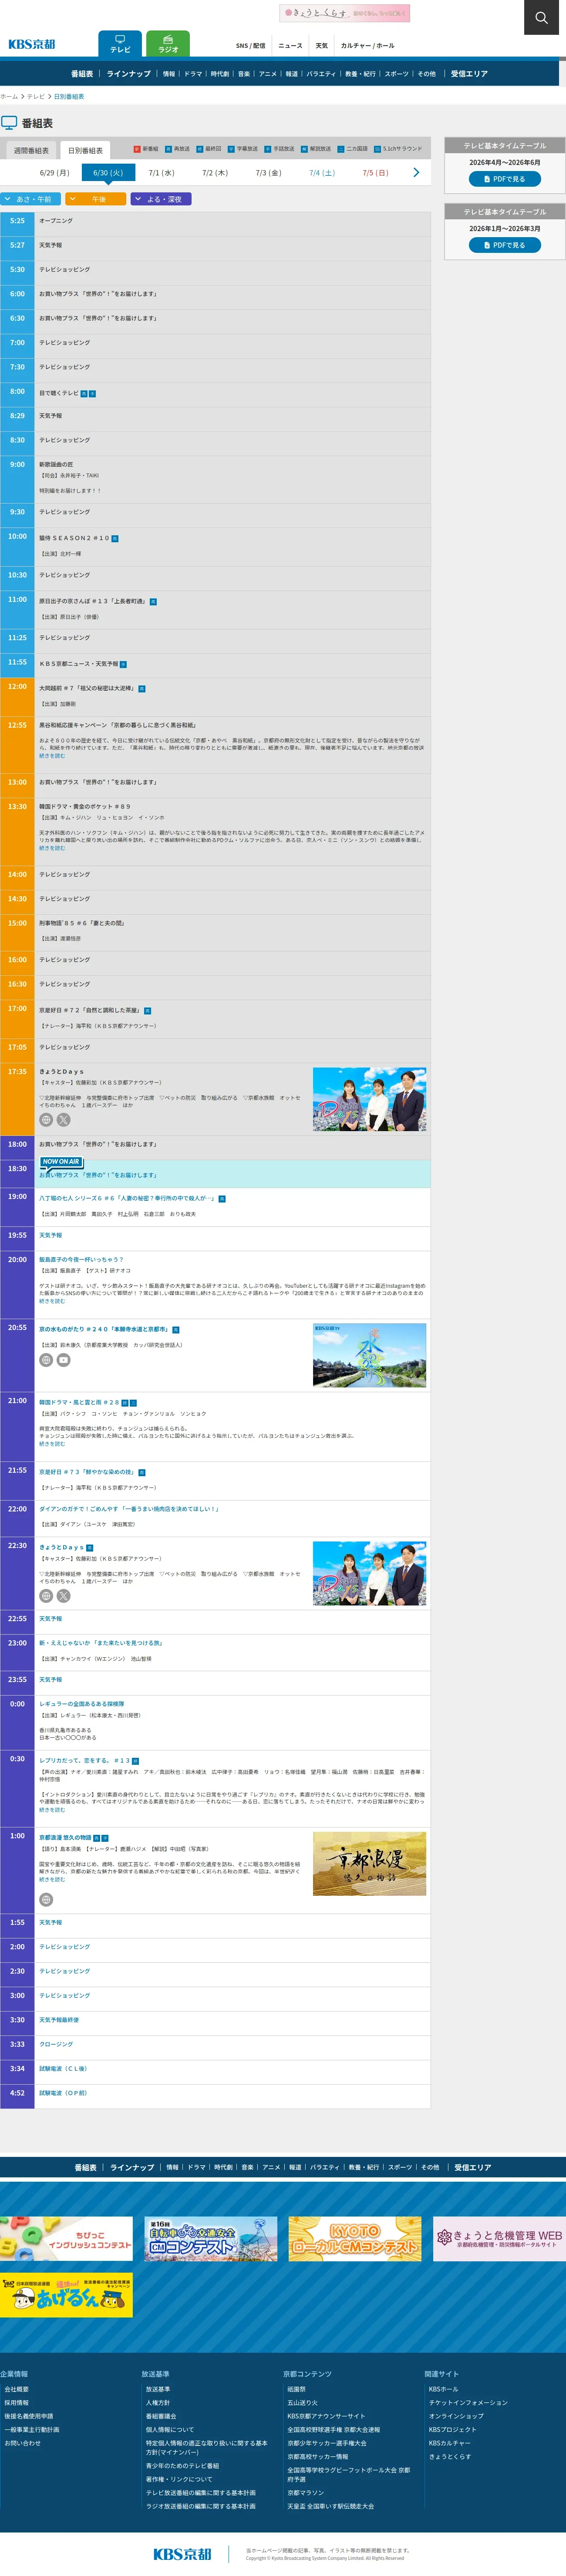Expand 続きを読む for 韓国ドラマ・風と雲と雨
566x2576 pixels.
[52, 1444]
